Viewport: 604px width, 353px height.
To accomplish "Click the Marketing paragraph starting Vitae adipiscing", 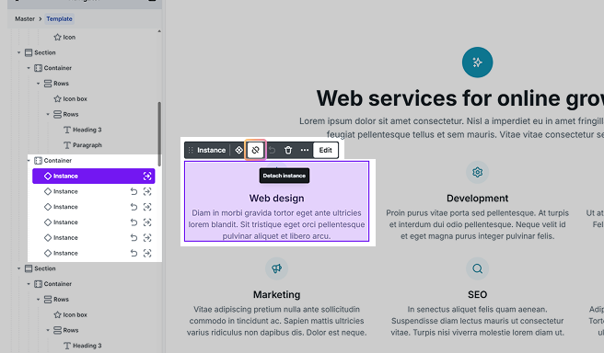I will click(x=276, y=321).
